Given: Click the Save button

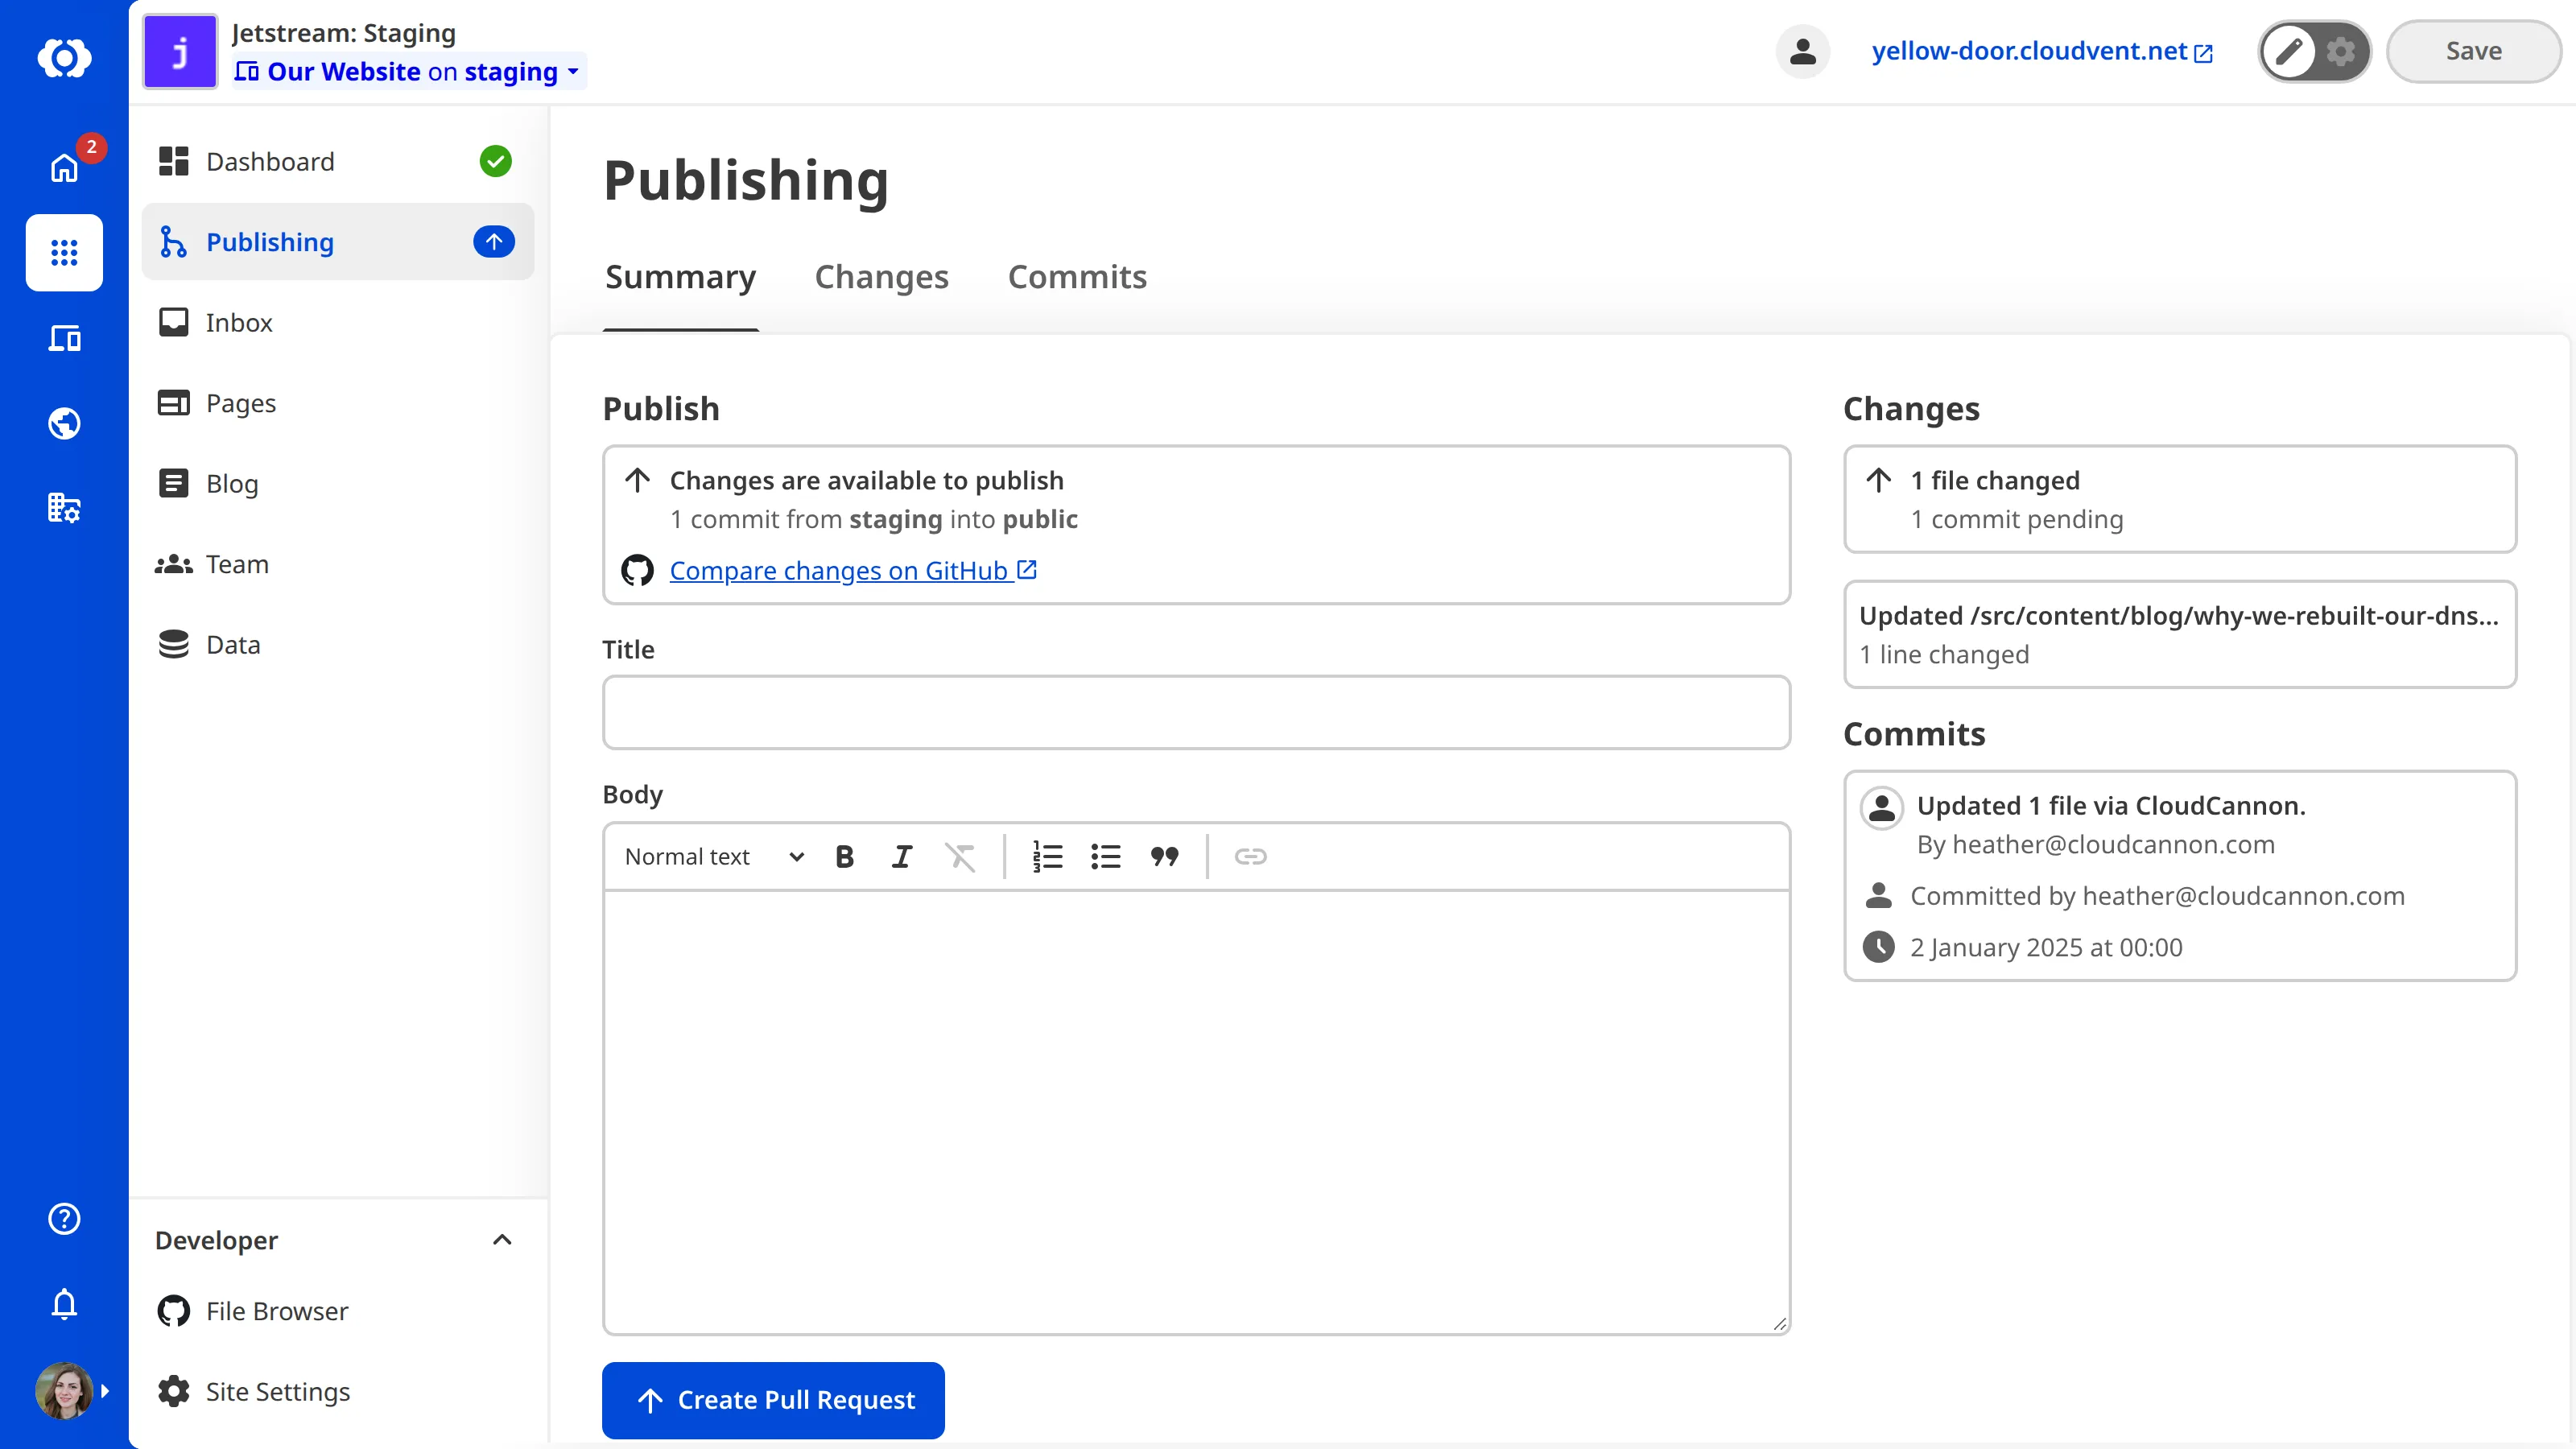Looking at the screenshot, I should click(x=2473, y=51).
